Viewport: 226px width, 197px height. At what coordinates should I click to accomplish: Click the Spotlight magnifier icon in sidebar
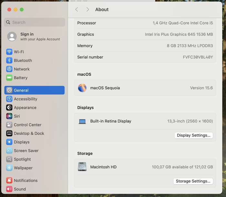point(9,159)
